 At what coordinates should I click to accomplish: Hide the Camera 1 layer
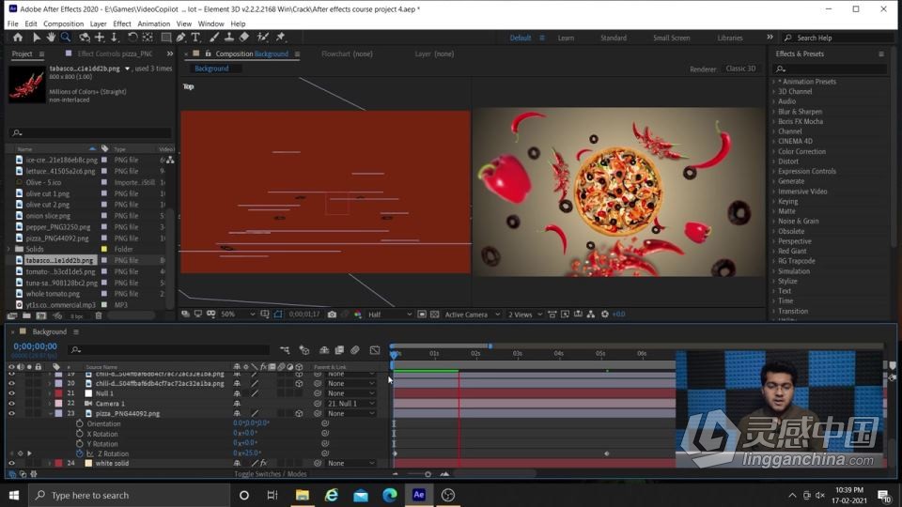click(x=12, y=404)
